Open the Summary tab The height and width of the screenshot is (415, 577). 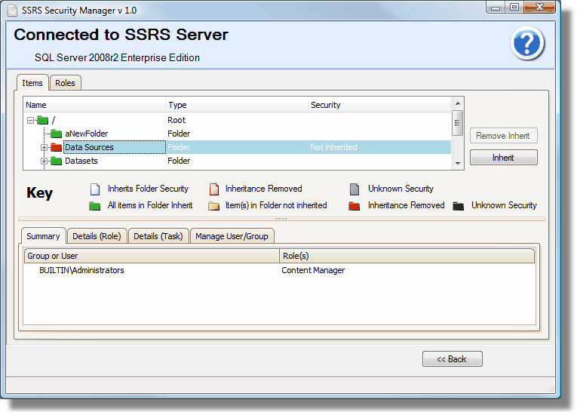coord(43,236)
